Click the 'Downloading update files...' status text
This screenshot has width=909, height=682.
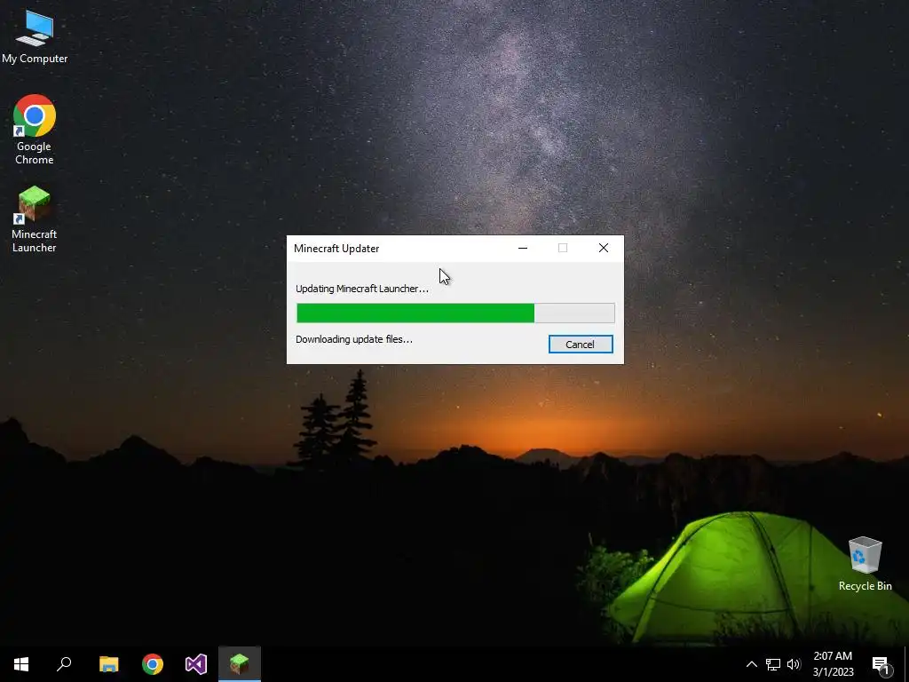pyautogui.click(x=354, y=339)
